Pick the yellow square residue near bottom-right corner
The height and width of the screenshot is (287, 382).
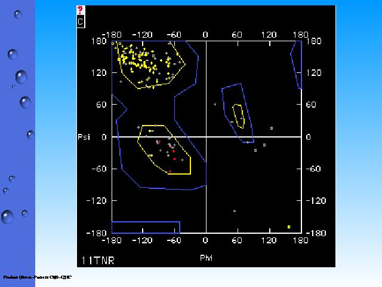289,227
